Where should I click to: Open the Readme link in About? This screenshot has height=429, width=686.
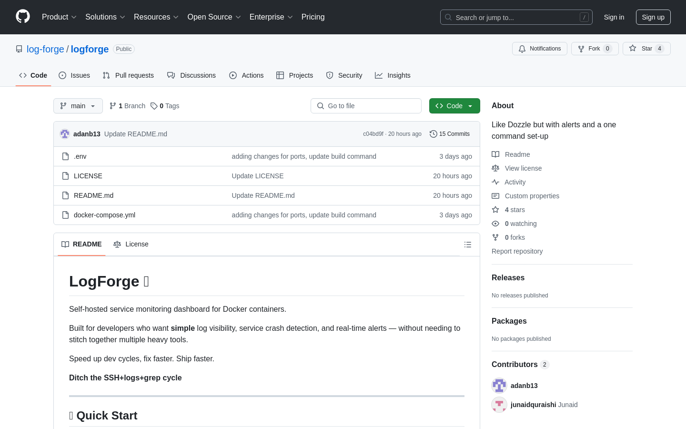point(511,154)
